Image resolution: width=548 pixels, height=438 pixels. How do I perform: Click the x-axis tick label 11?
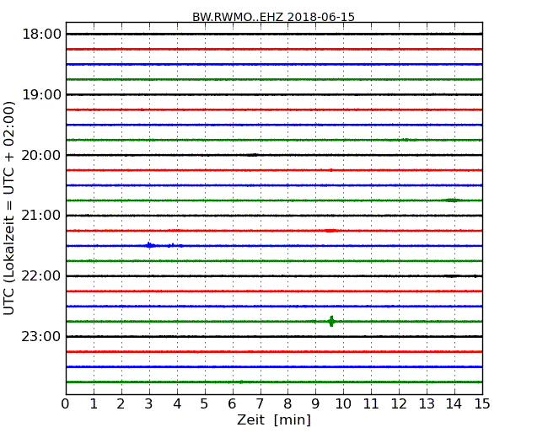click(371, 404)
